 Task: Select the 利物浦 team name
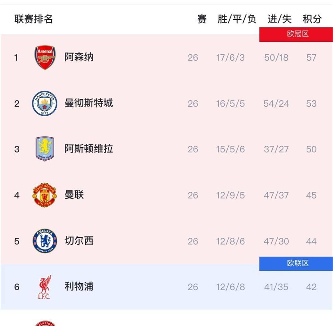pos(78,287)
